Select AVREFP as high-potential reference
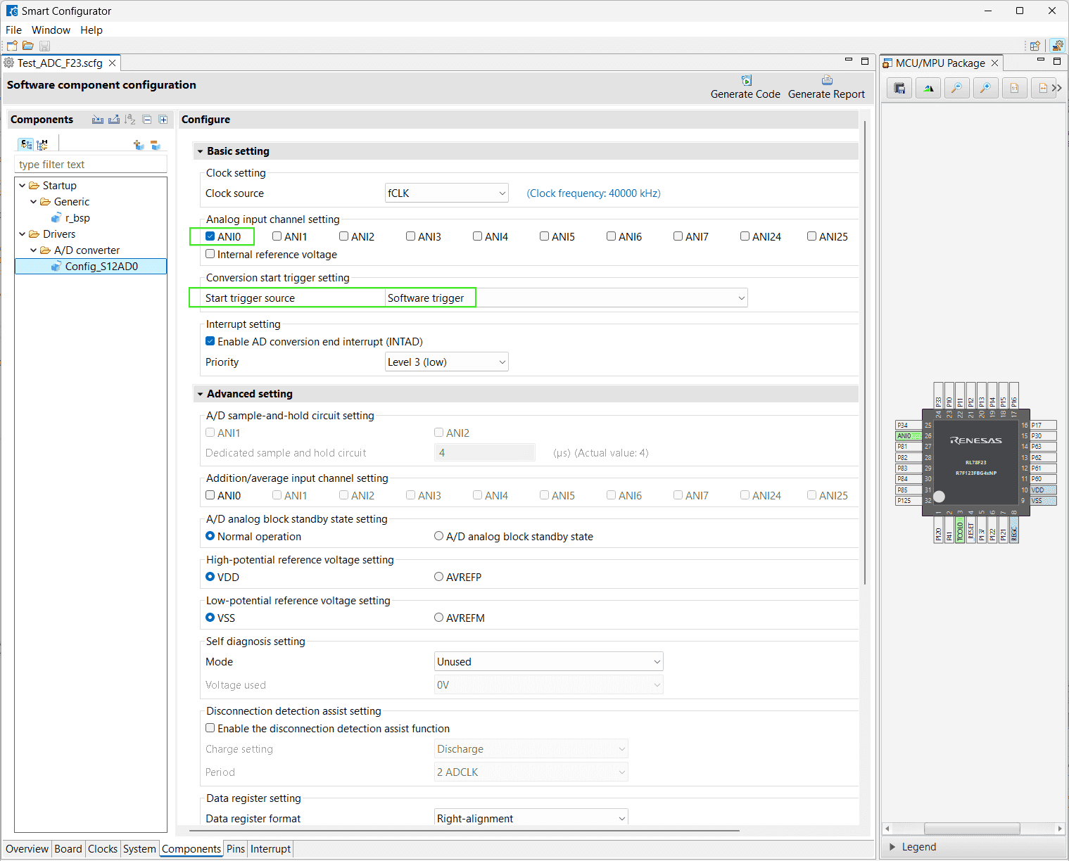The width and height of the screenshot is (1069, 861). pos(439,577)
